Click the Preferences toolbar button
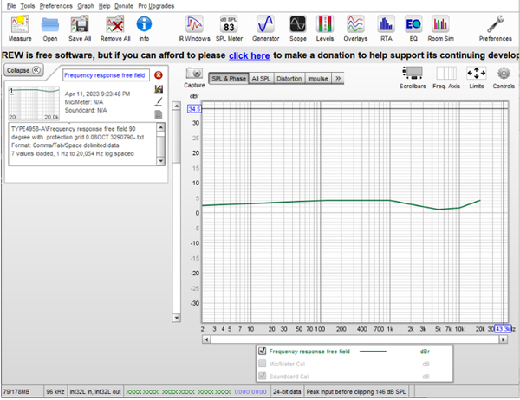The image size is (520, 400). (495, 24)
